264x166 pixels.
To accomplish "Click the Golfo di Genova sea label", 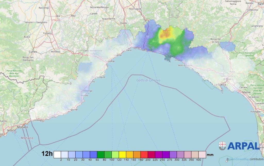I will 148,80.
